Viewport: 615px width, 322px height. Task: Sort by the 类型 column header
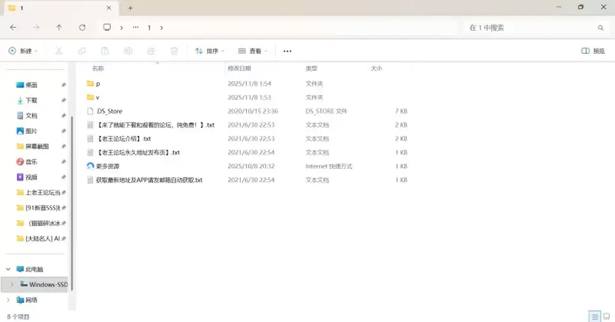pos(311,68)
